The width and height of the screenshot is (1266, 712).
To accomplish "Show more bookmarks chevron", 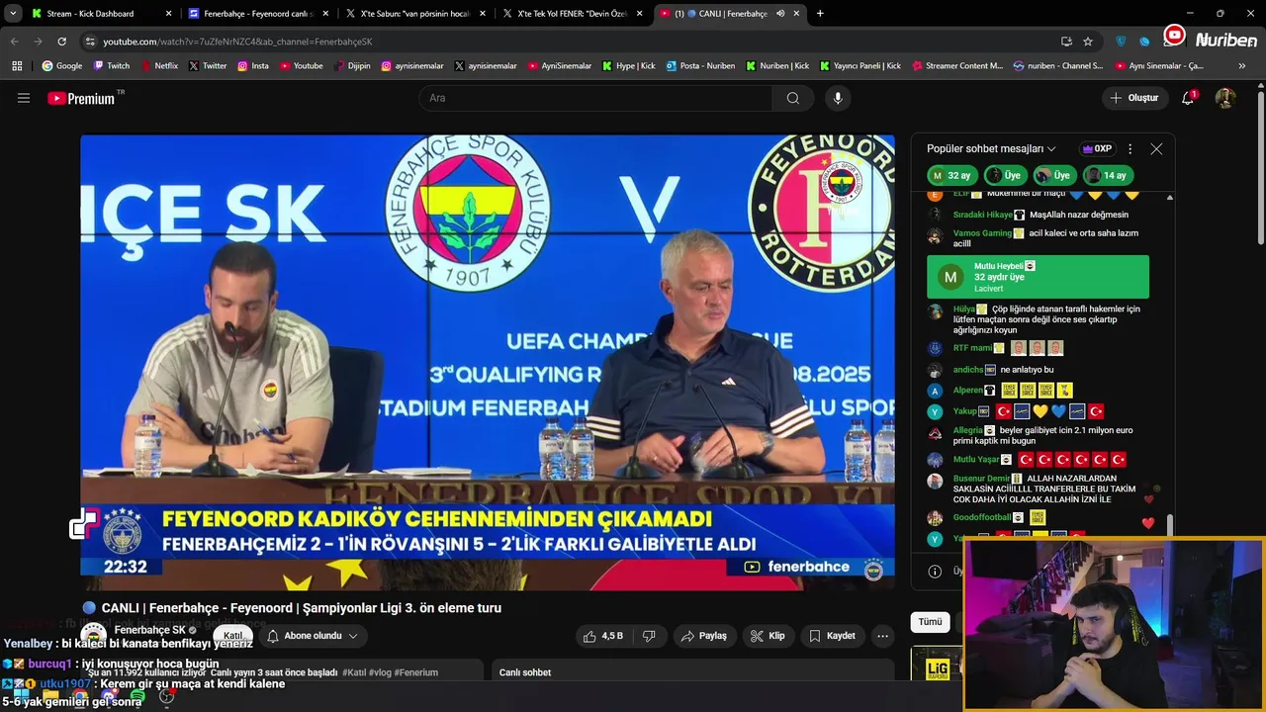I will [1242, 66].
